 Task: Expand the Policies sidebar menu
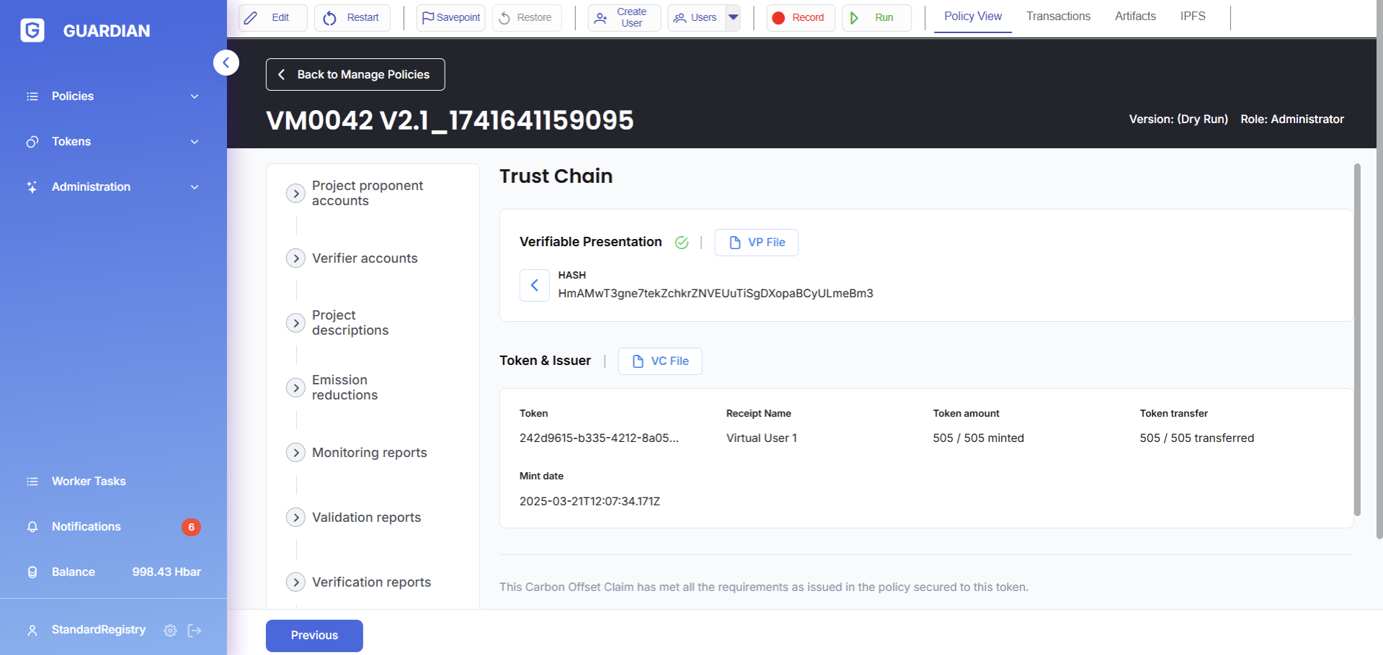tap(113, 96)
